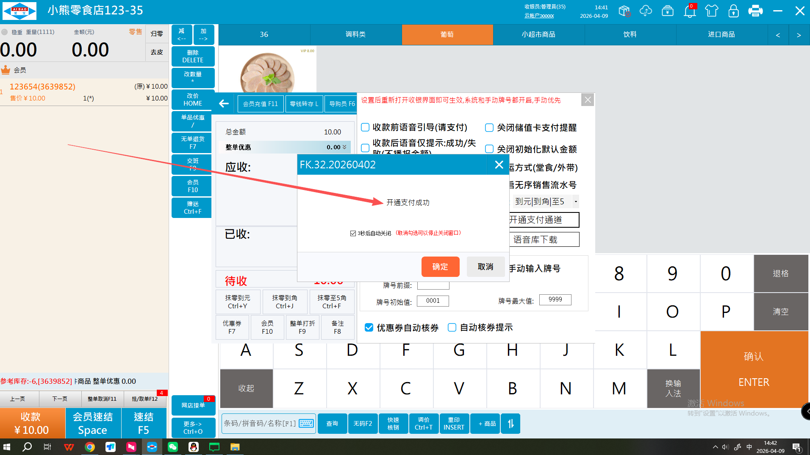Uncheck the 3秒后自动关闭 checkbox

(x=353, y=233)
